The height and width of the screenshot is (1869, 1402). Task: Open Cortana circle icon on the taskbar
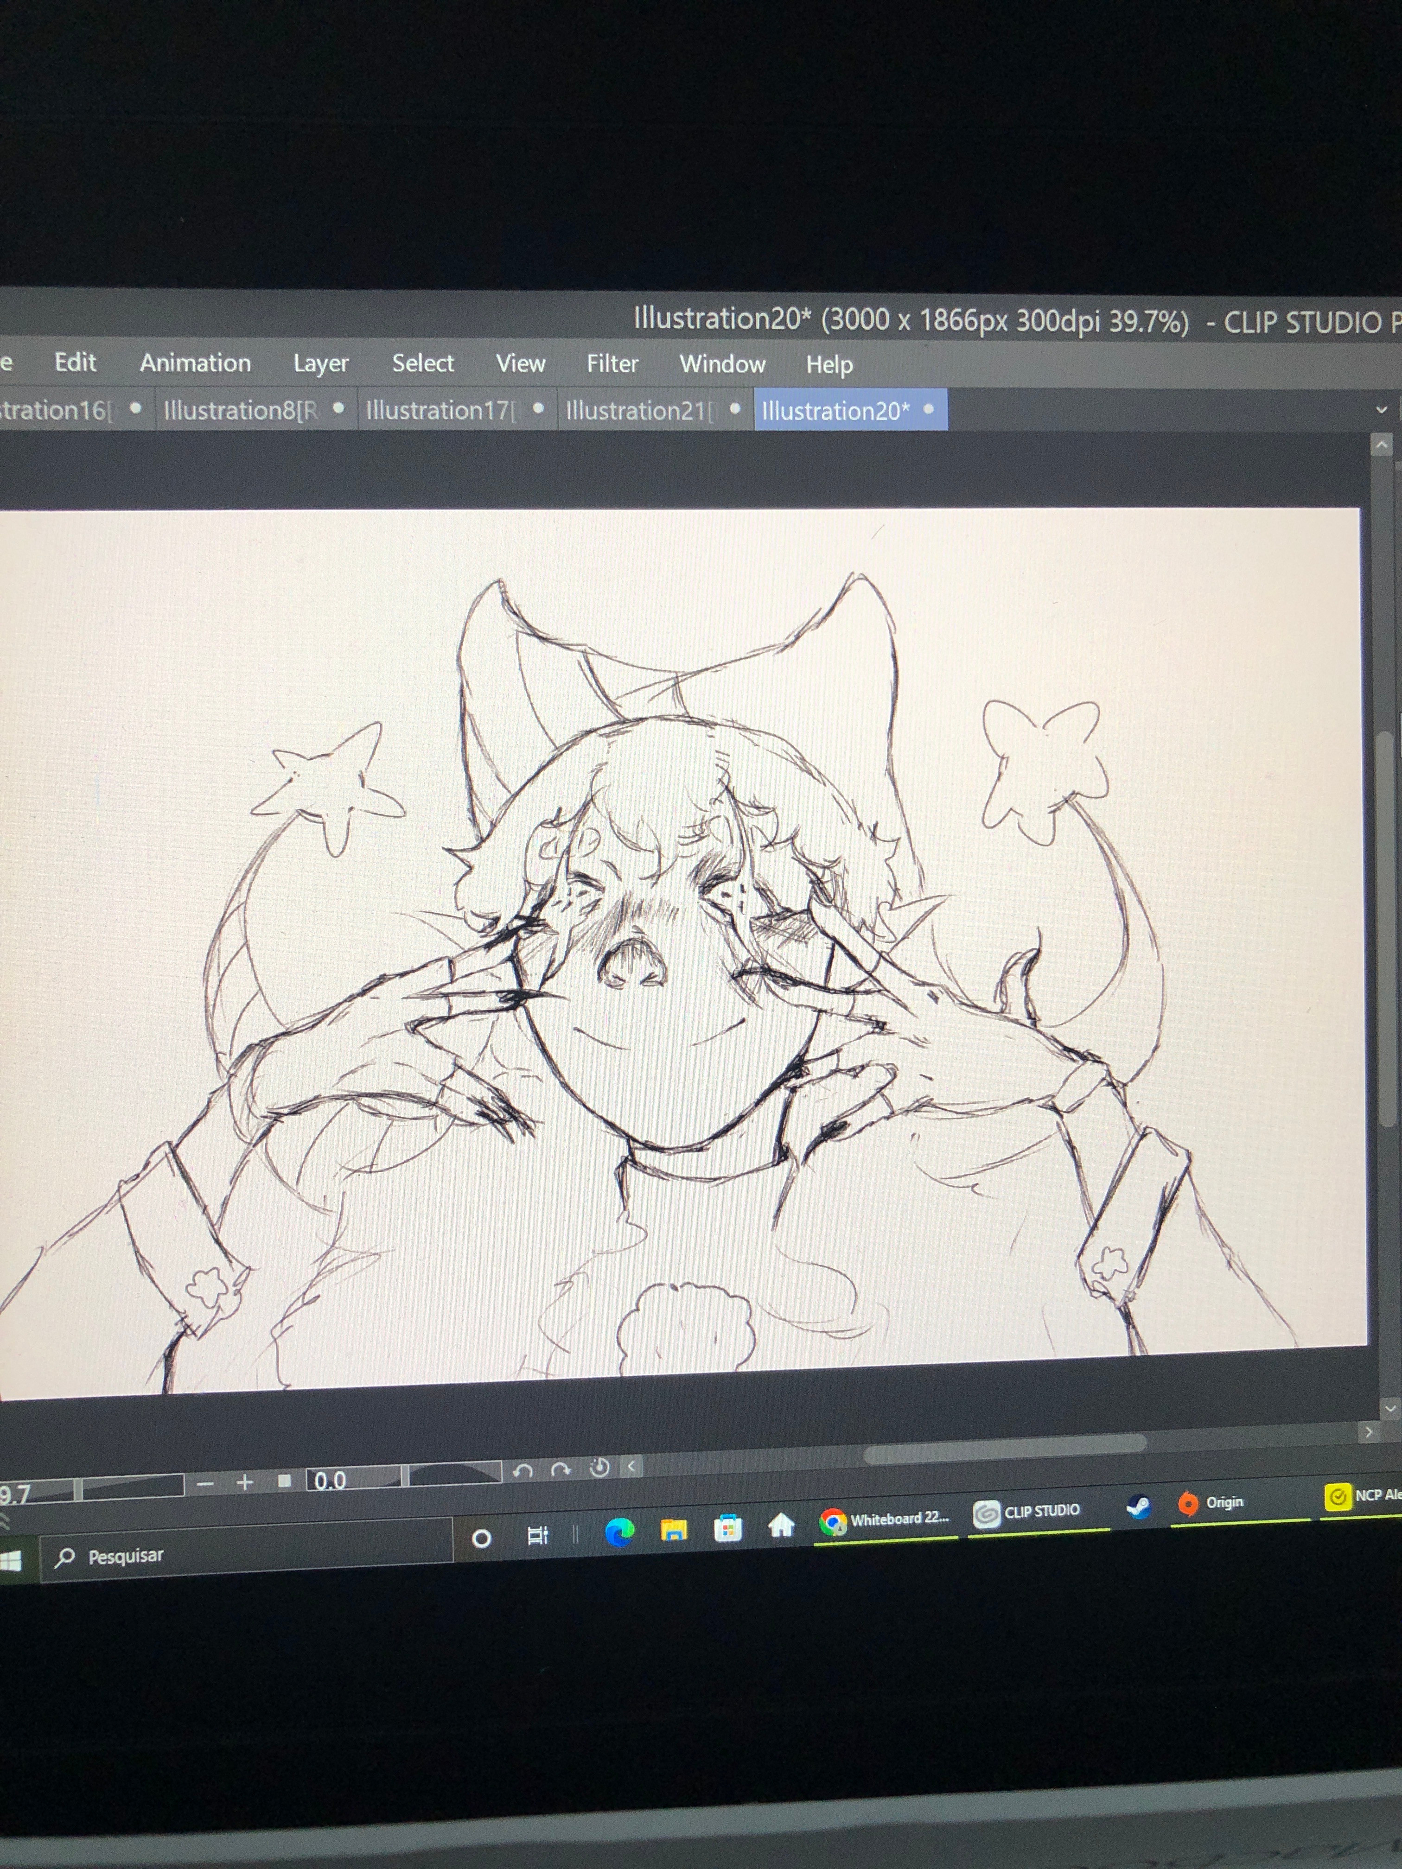click(x=482, y=1538)
